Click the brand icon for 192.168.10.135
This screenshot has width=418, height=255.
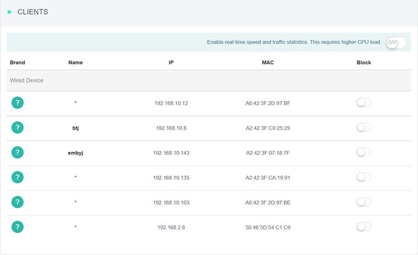pos(18,177)
